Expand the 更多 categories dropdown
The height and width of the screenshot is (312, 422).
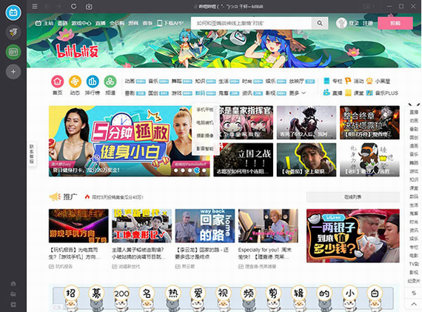click(298, 93)
